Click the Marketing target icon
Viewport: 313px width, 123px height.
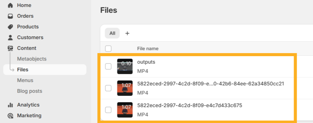click(10, 116)
